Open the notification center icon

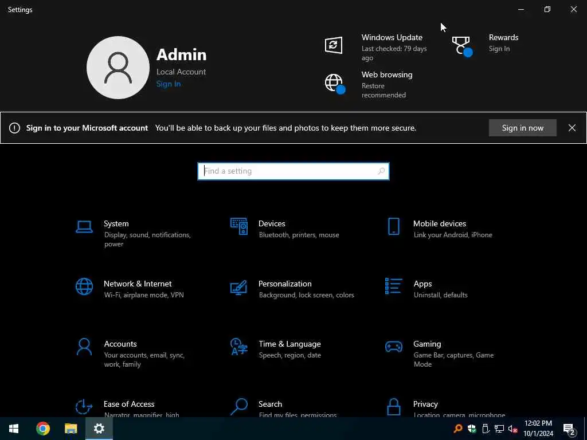569,429
